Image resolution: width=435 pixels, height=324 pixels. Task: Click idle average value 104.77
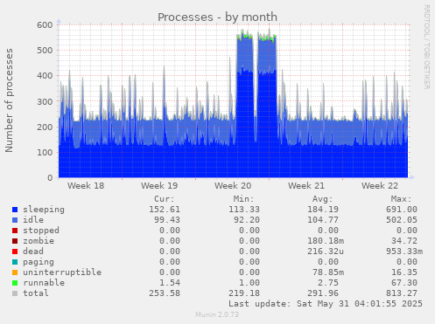(x=323, y=220)
